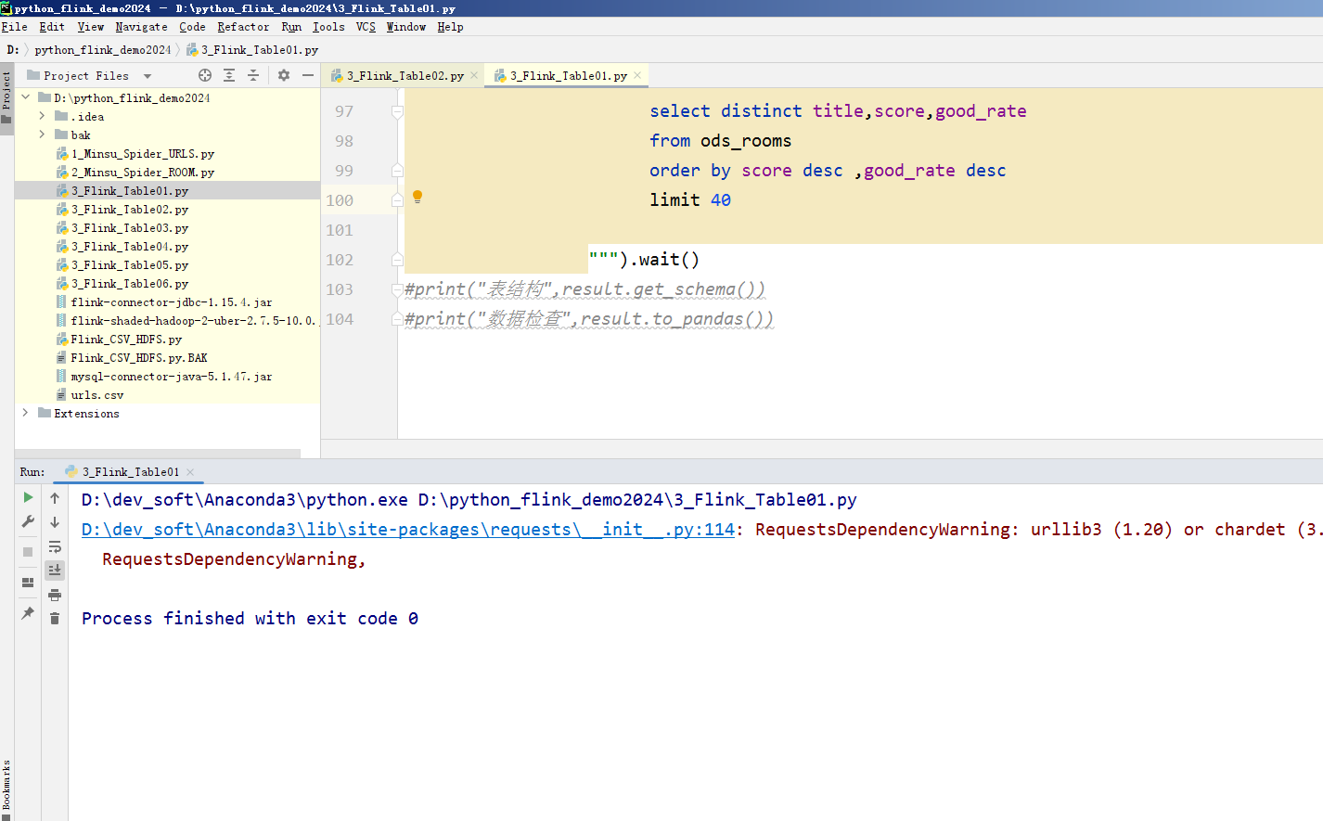
Task: Select flink-connector-jdbc-1.15.4.jar file
Action: [171, 302]
